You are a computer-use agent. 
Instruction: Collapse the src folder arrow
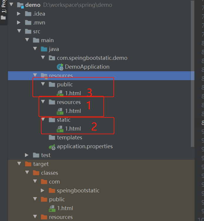pos(19,31)
